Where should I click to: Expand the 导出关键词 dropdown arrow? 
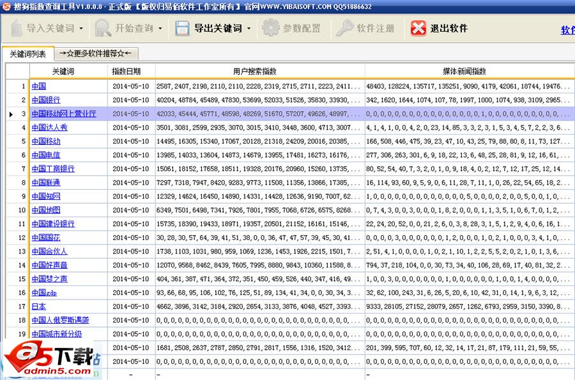click(x=249, y=29)
